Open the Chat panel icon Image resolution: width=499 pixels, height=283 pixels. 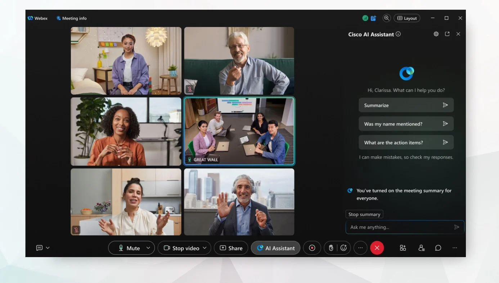438,248
